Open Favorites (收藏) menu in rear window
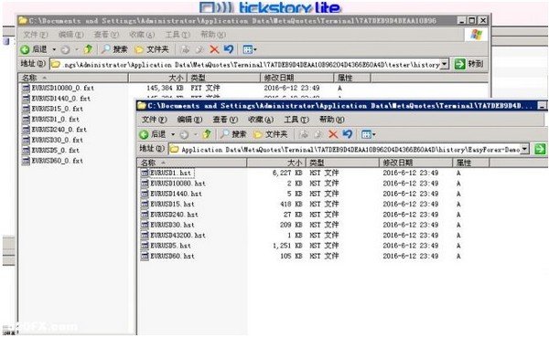 142,35
